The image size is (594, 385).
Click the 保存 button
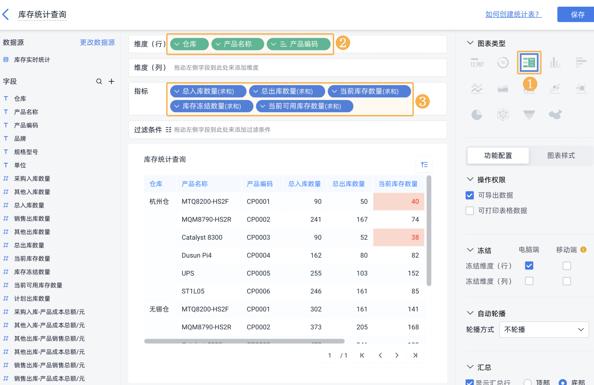coord(577,15)
